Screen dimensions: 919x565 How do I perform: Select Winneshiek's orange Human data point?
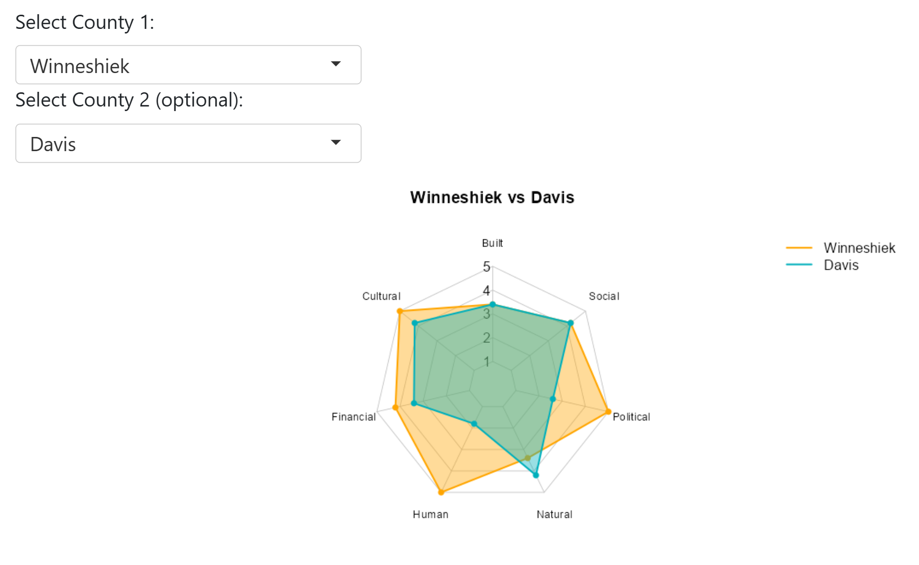click(441, 492)
